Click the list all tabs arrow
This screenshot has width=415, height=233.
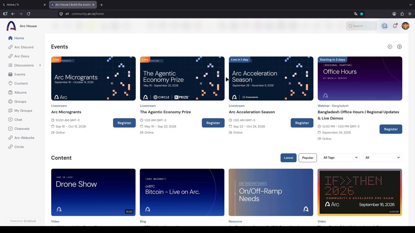[x=410, y=5]
